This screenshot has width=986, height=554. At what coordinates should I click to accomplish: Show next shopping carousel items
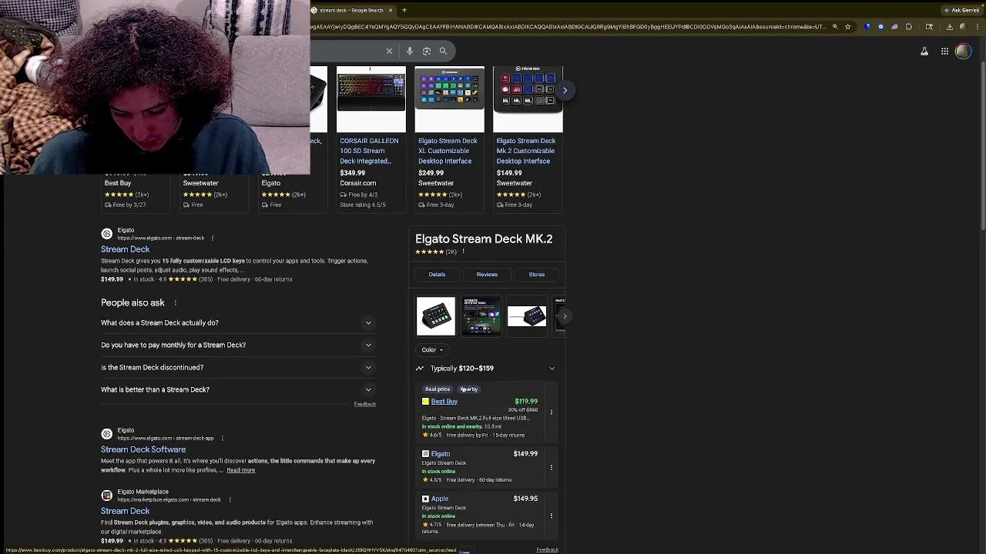pos(565,90)
